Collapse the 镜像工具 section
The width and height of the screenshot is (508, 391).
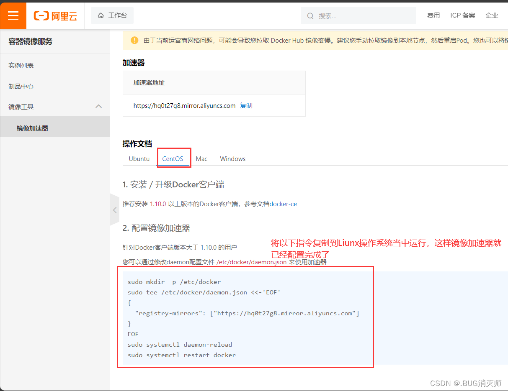(x=99, y=107)
